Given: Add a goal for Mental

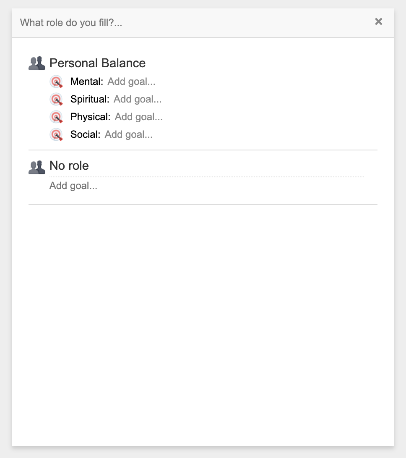Looking at the screenshot, I should tap(131, 82).
